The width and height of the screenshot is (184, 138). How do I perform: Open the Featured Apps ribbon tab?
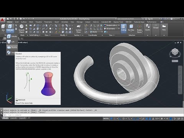click(x=139, y=22)
